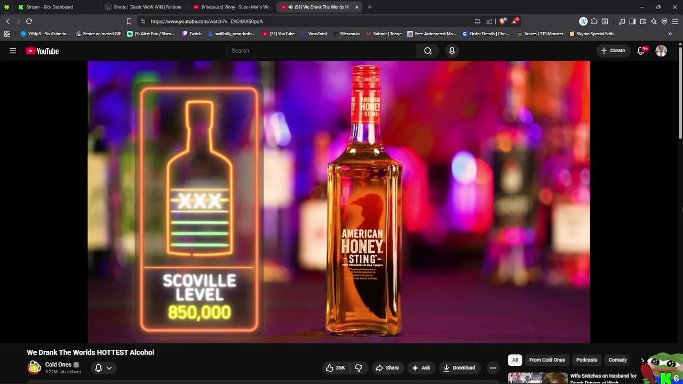This screenshot has width=683, height=384.
Task: Like the video with thumbs-up button
Action: click(336, 367)
